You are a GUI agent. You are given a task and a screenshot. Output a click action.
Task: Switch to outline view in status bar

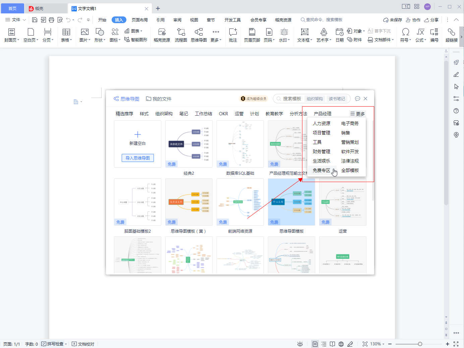(x=324, y=344)
